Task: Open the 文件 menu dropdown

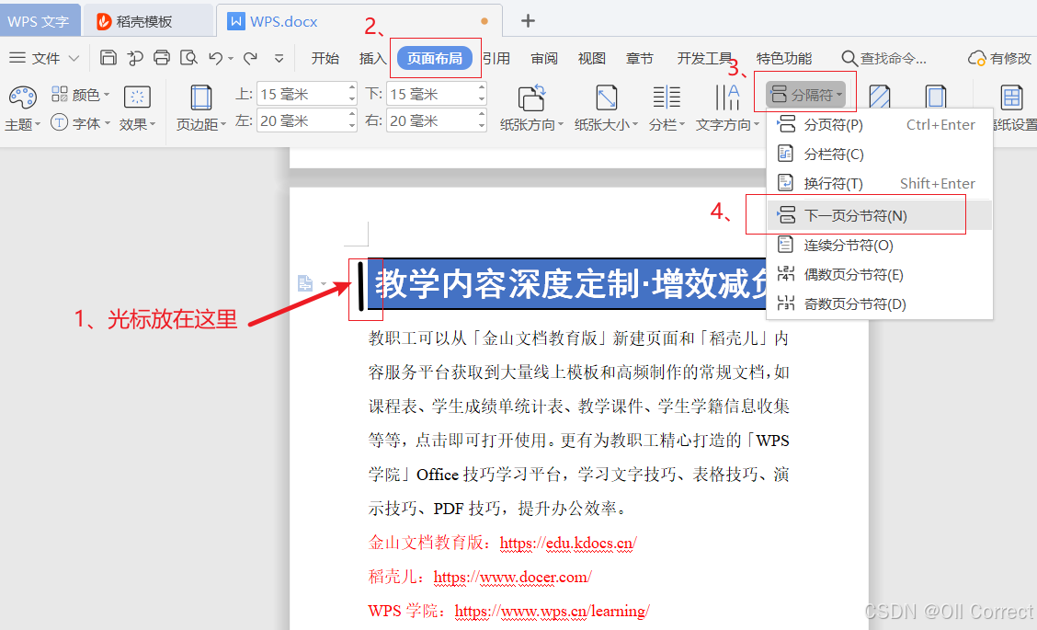Action: point(44,58)
